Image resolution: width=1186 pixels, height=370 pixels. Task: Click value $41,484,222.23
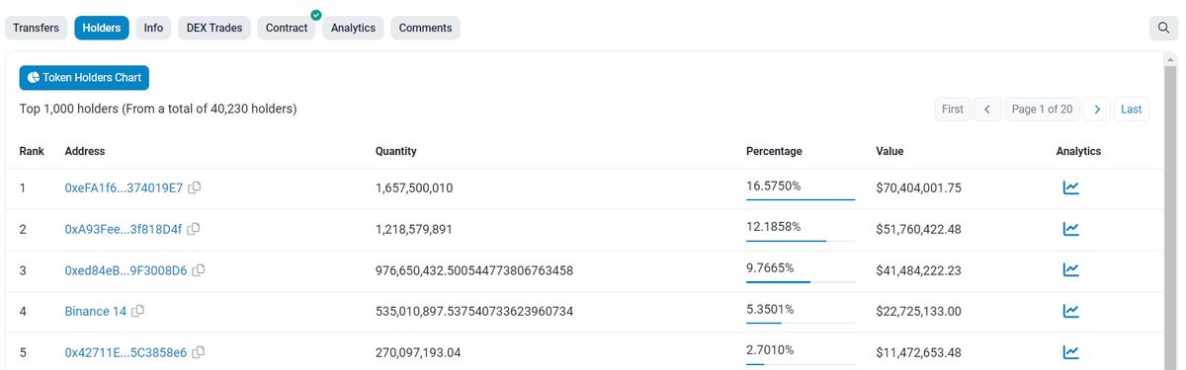pyautogui.click(x=919, y=270)
